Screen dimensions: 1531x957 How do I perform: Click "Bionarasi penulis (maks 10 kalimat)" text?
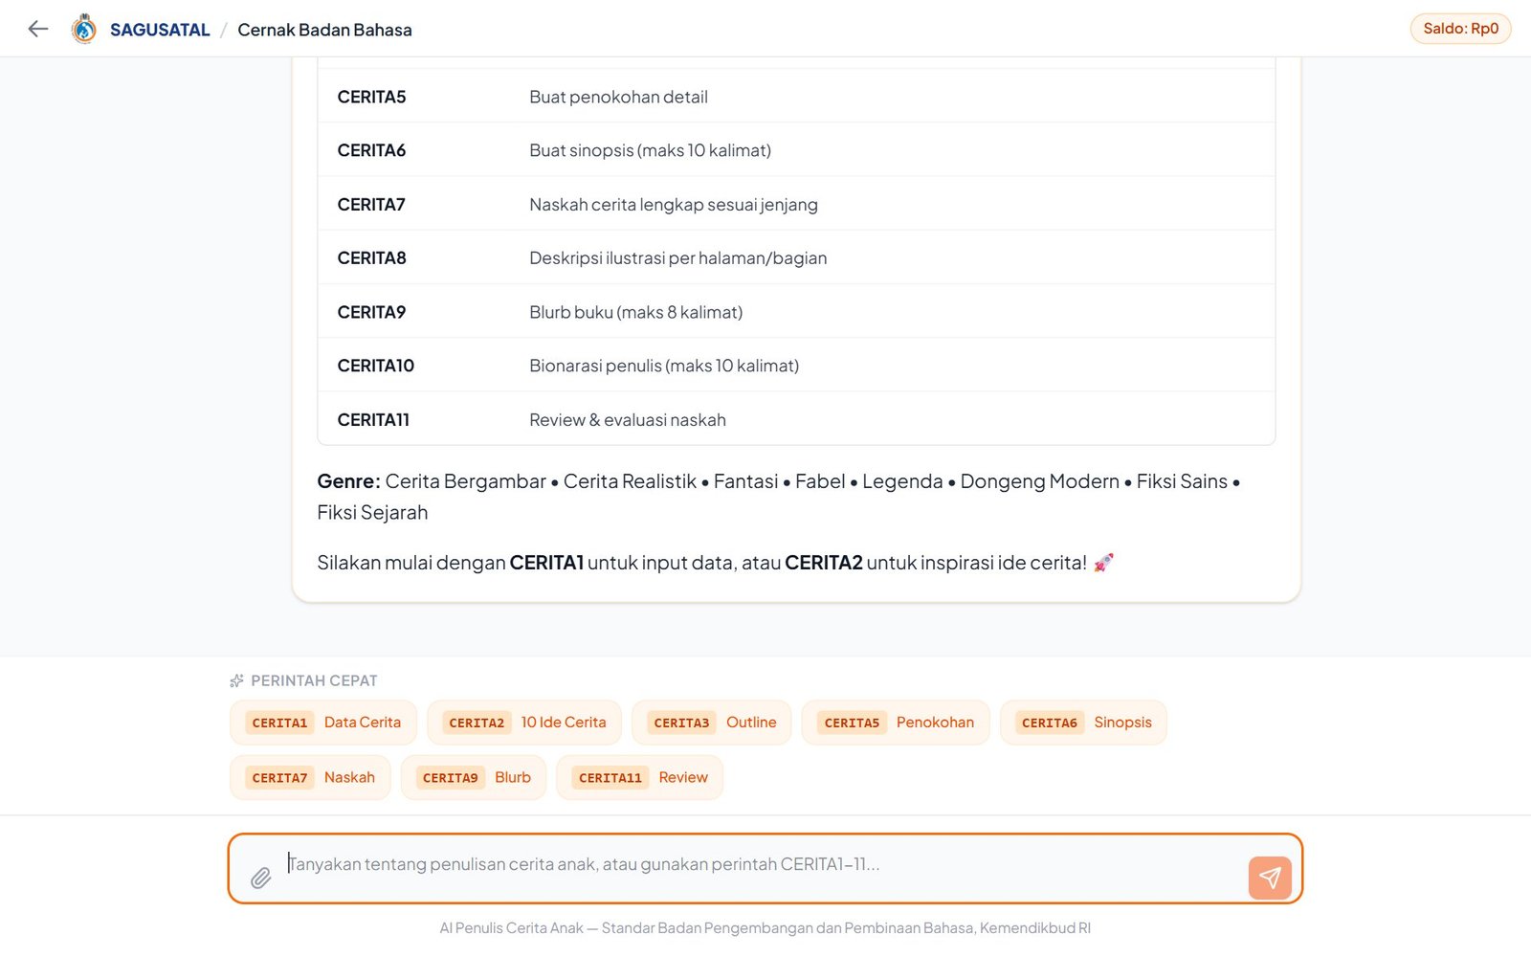(x=664, y=366)
